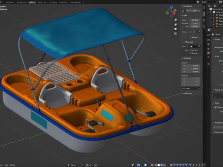Image resolution: width=223 pixels, height=167 pixels.
Task: Enable the Render Region checkbox
Action: (190, 37)
